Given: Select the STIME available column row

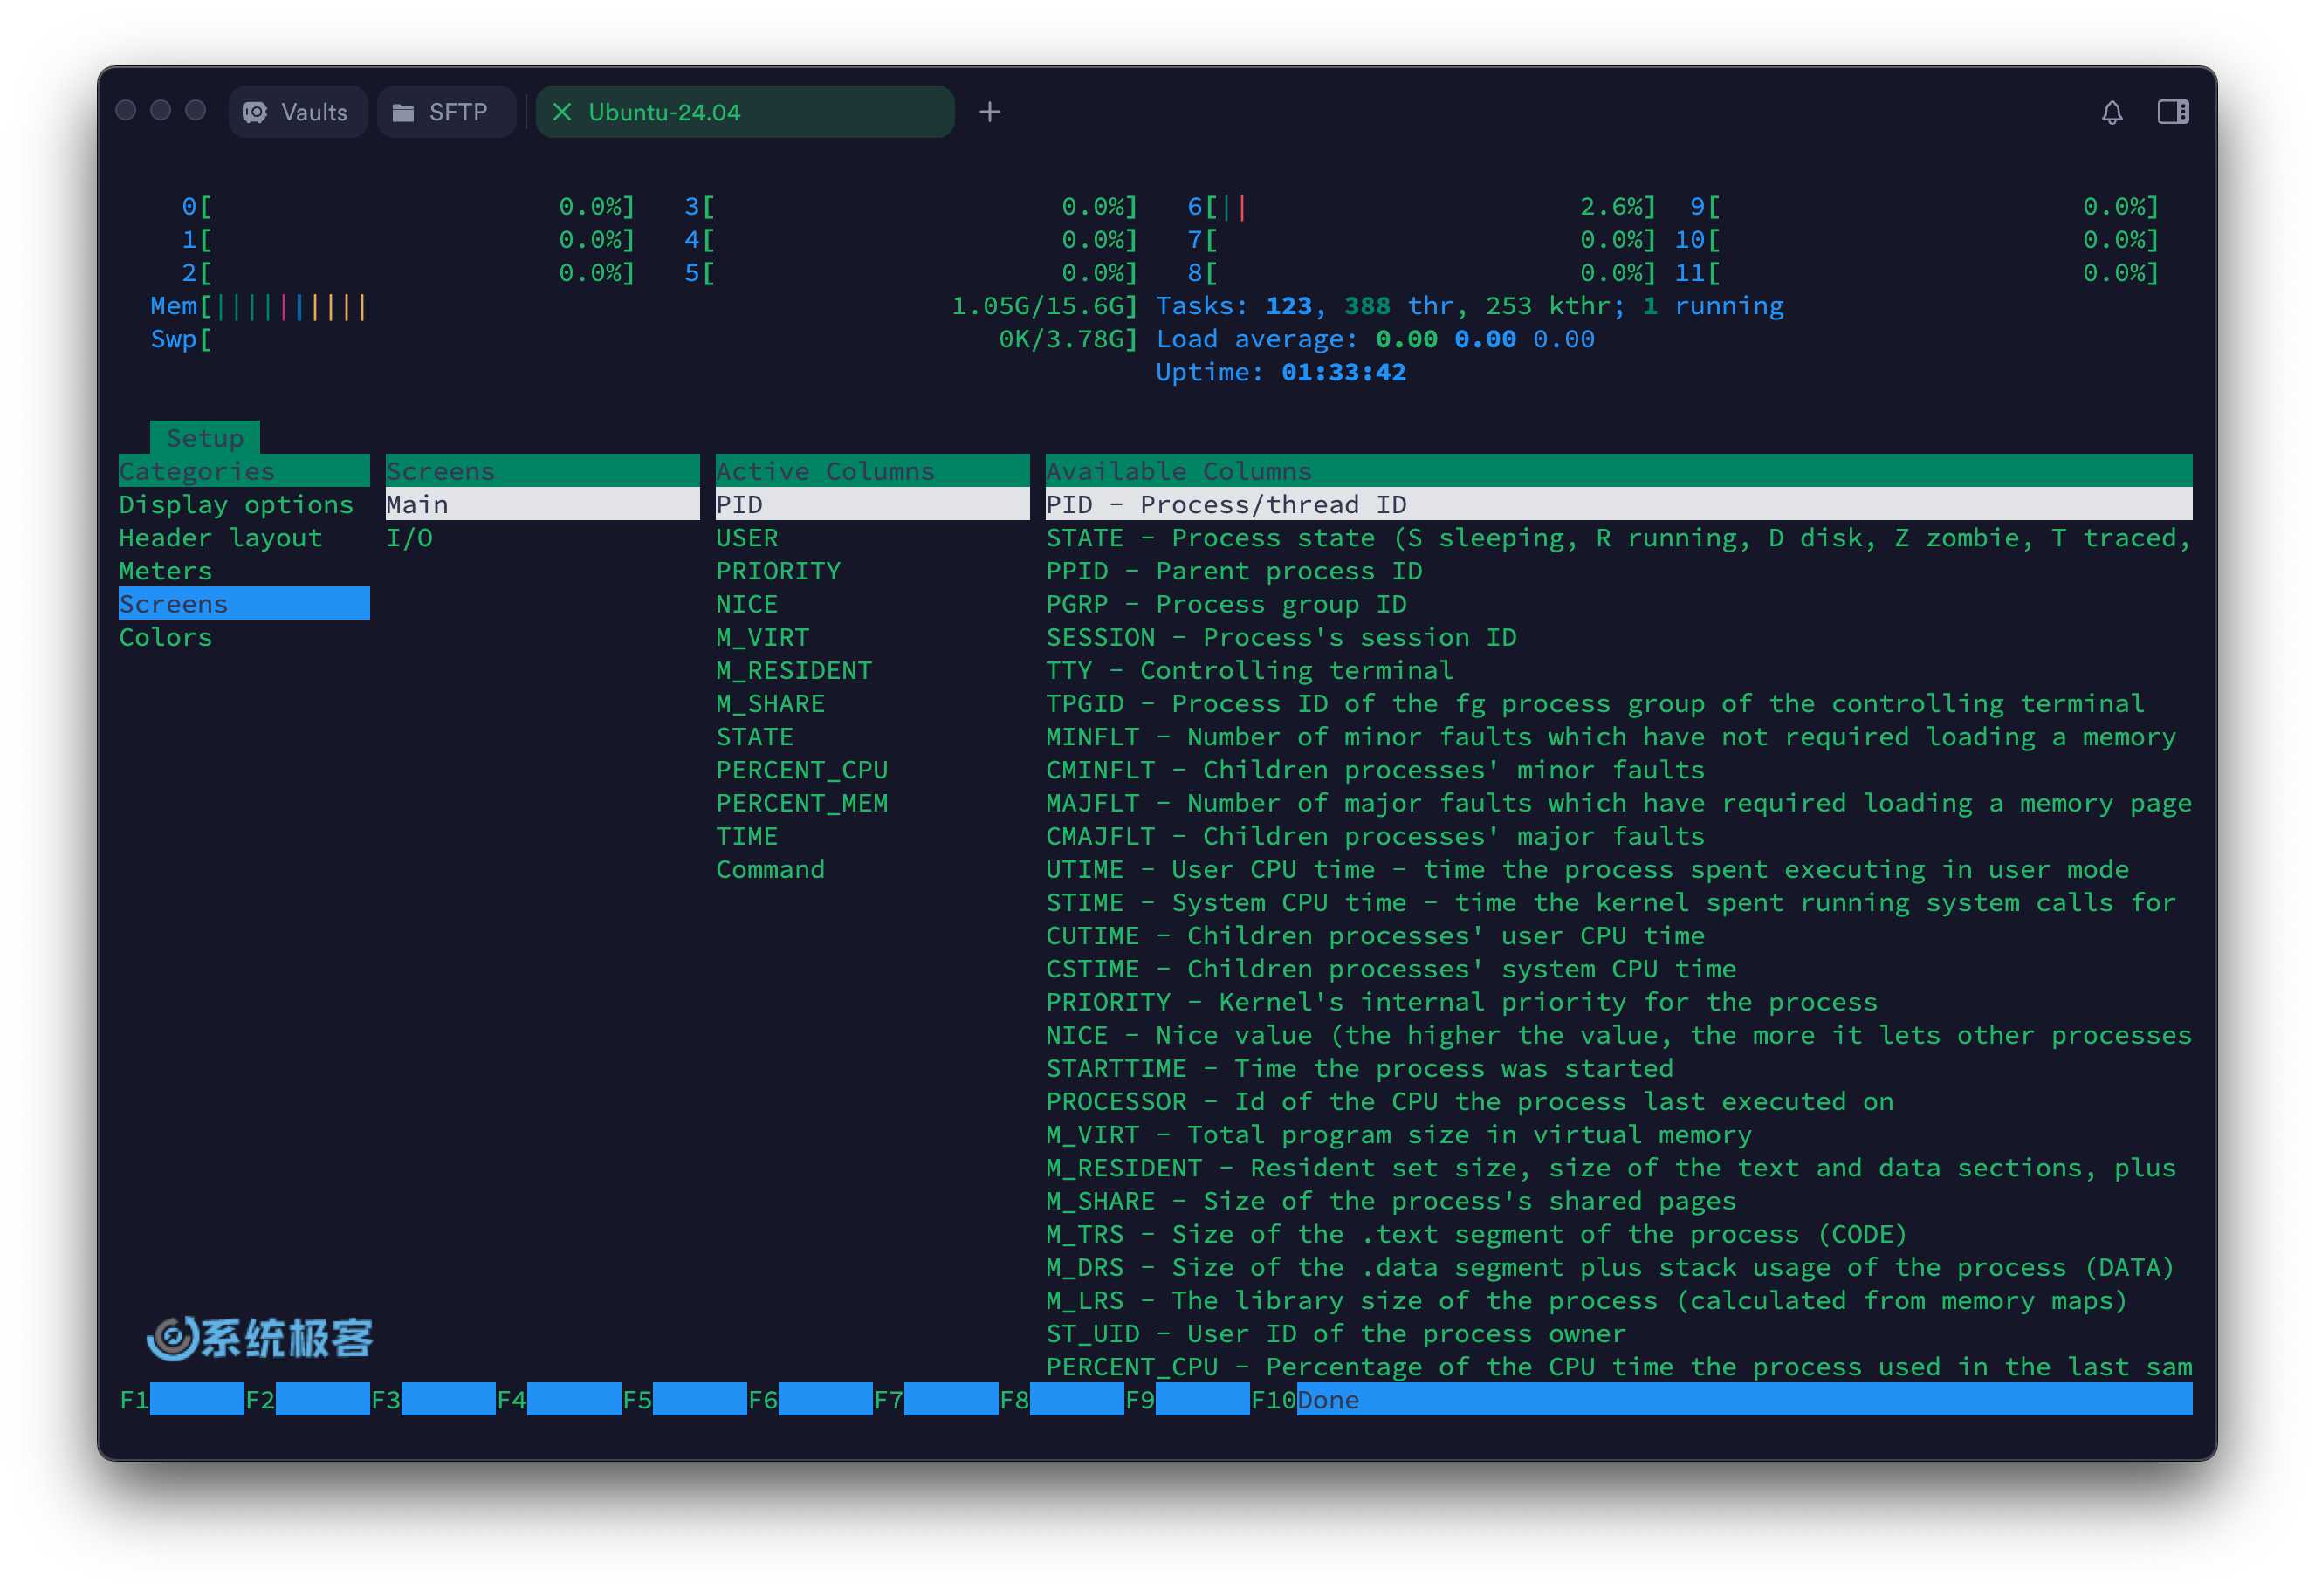Looking at the screenshot, I should (1618, 902).
